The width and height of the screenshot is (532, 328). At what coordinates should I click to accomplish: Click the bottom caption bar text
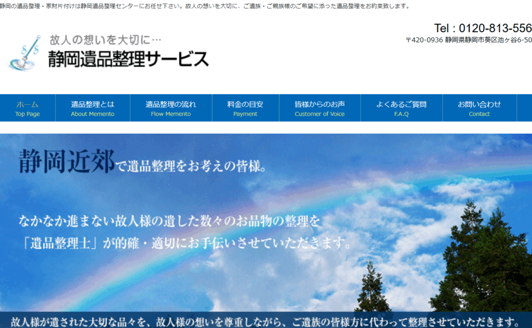point(265,321)
